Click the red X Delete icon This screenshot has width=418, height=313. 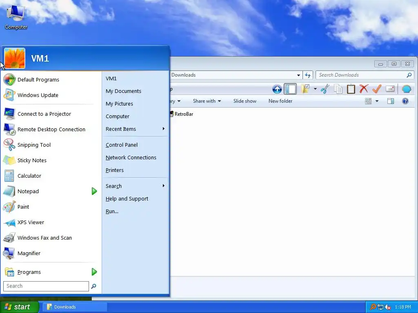pos(364,89)
